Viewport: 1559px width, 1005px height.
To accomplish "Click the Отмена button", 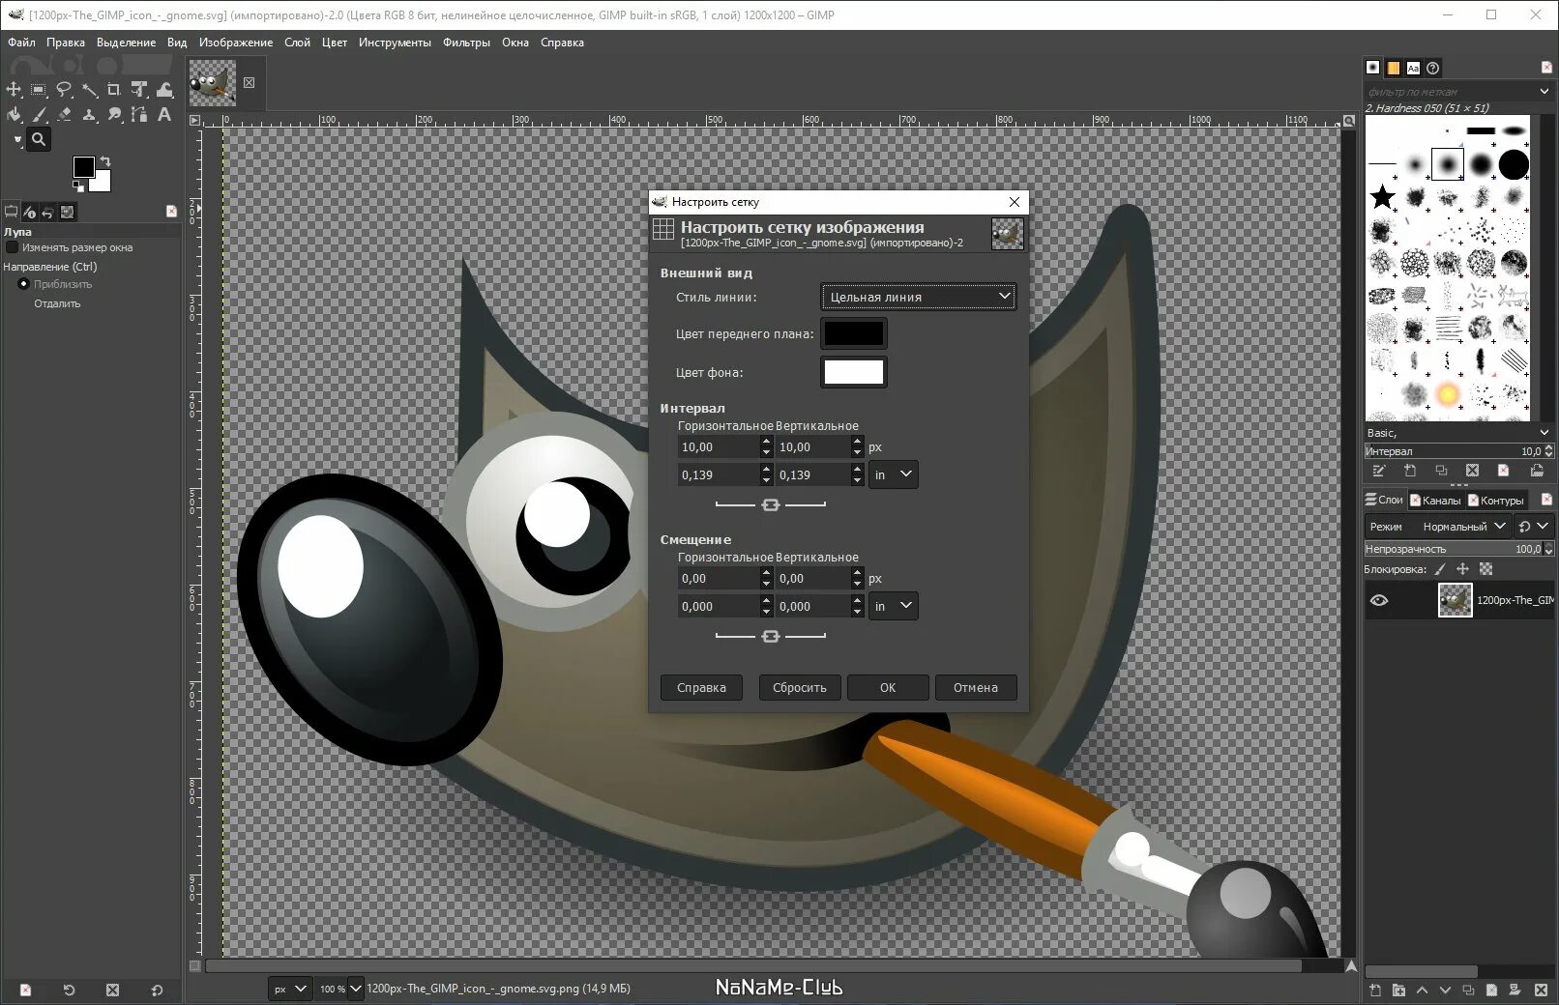I will (x=975, y=687).
